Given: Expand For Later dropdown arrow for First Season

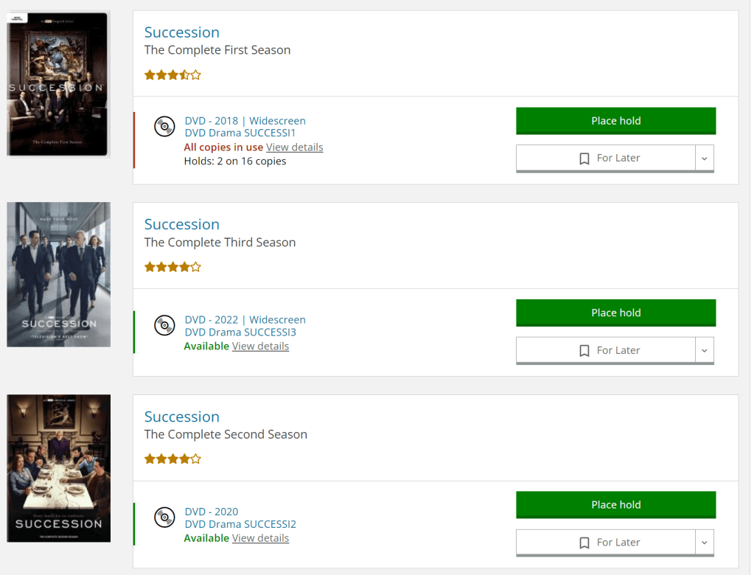Looking at the screenshot, I should [x=705, y=158].
